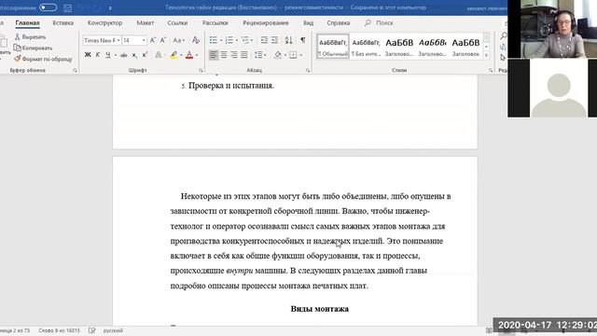Click the word count in status bar
The width and height of the screenshot is (597, 336).
pyautogui.click(x=59, y=330)
